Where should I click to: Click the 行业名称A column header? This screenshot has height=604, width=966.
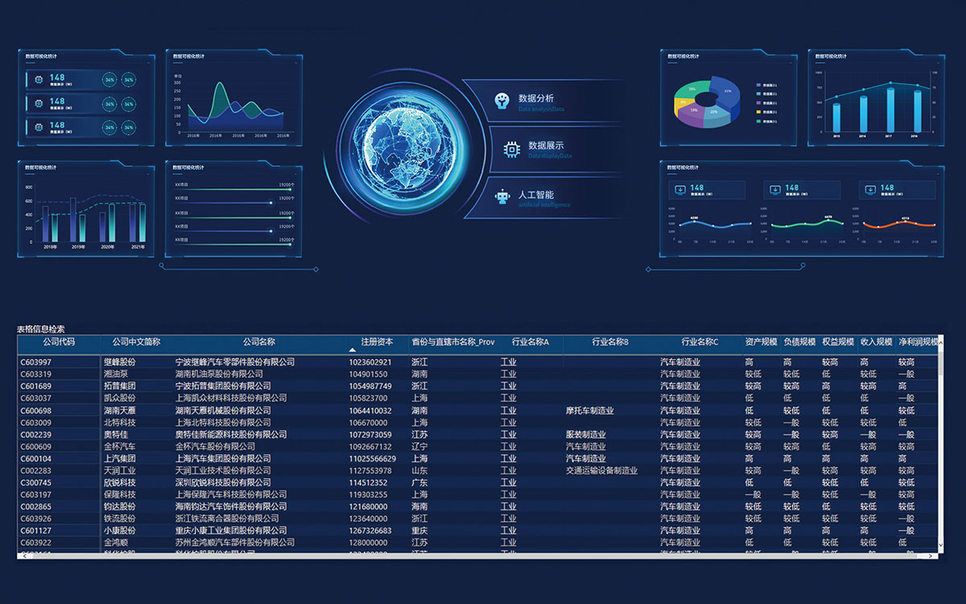tap(530, 342)
